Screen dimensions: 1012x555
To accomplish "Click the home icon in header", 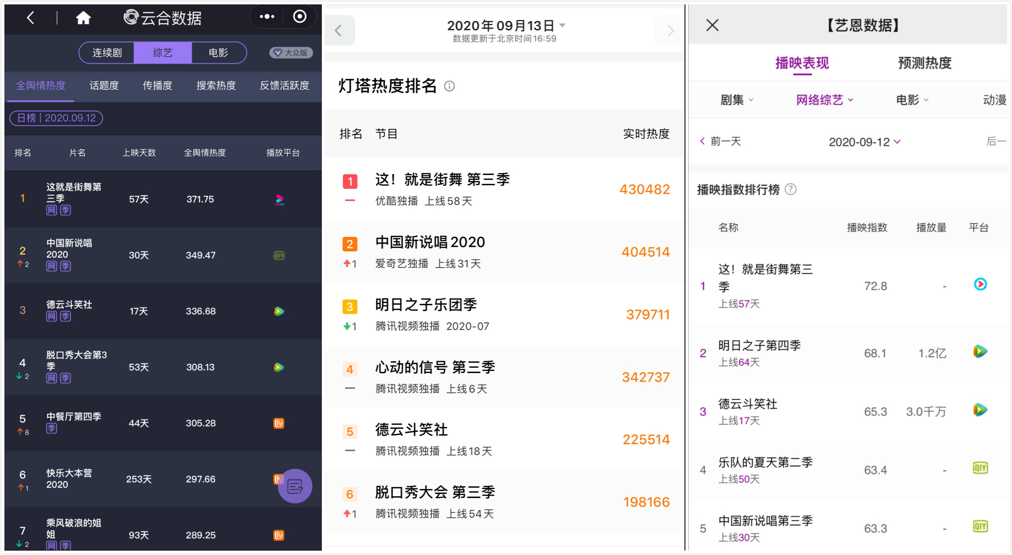I will tap(83, 18).
